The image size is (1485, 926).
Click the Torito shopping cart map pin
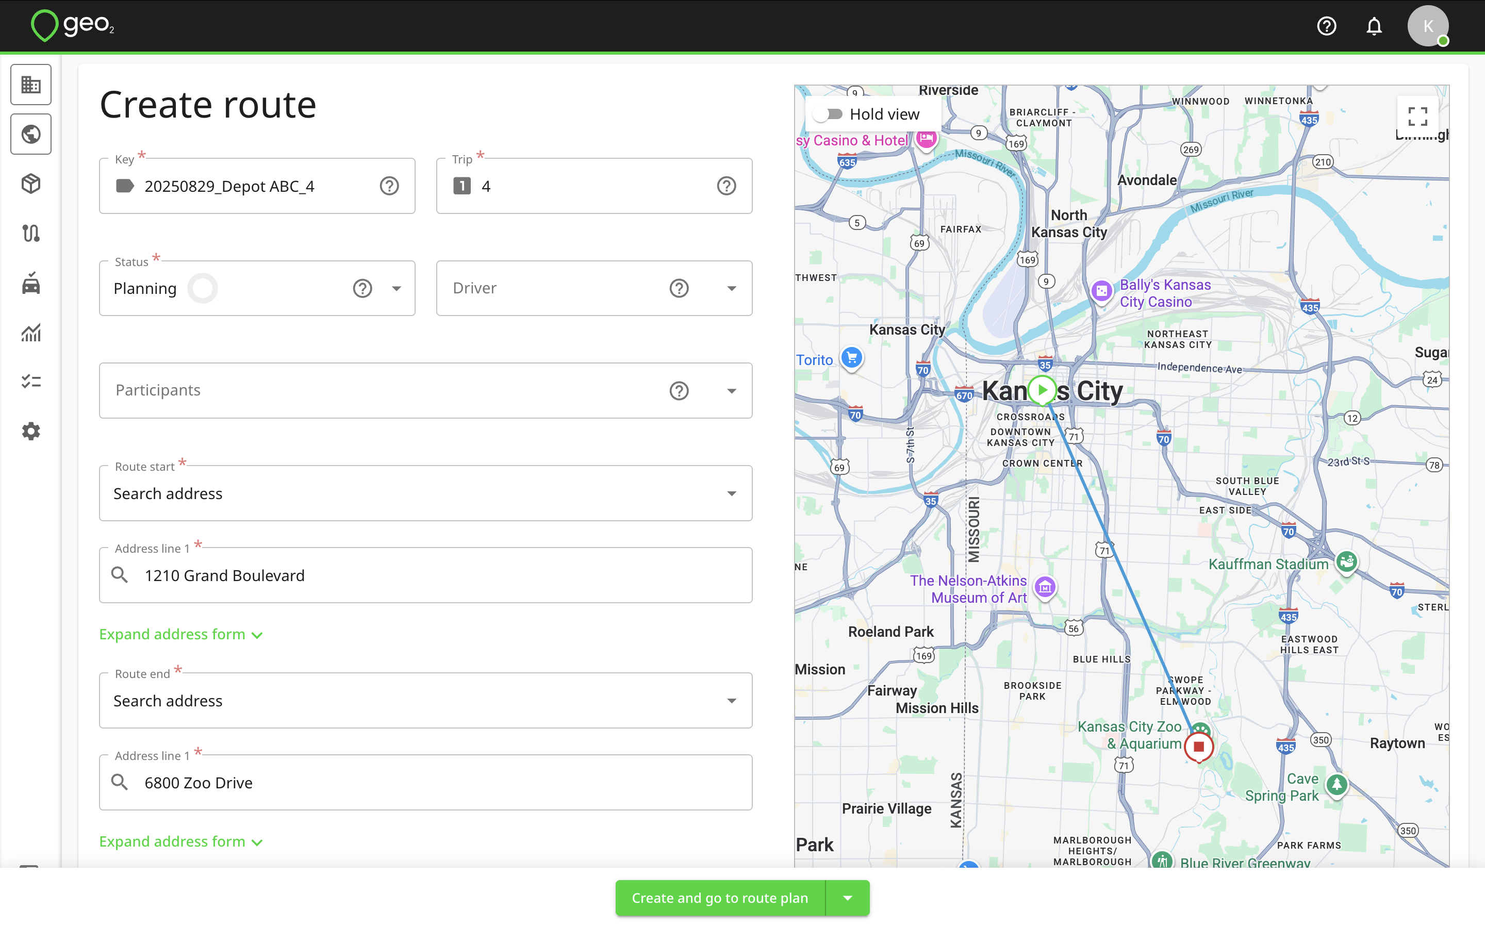point(852,358)
